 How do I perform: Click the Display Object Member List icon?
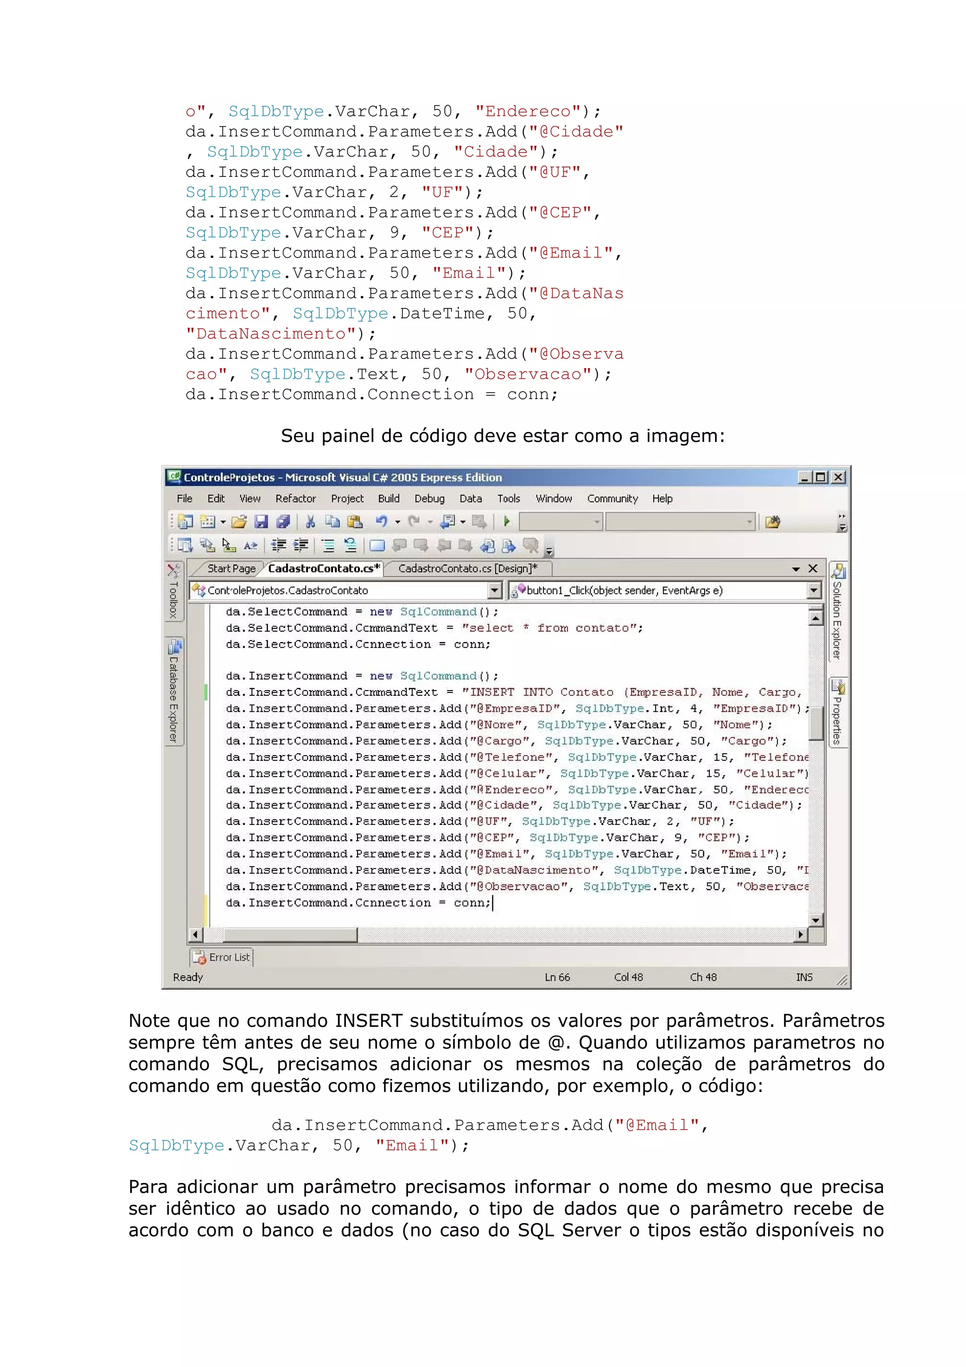click(185, 545)
